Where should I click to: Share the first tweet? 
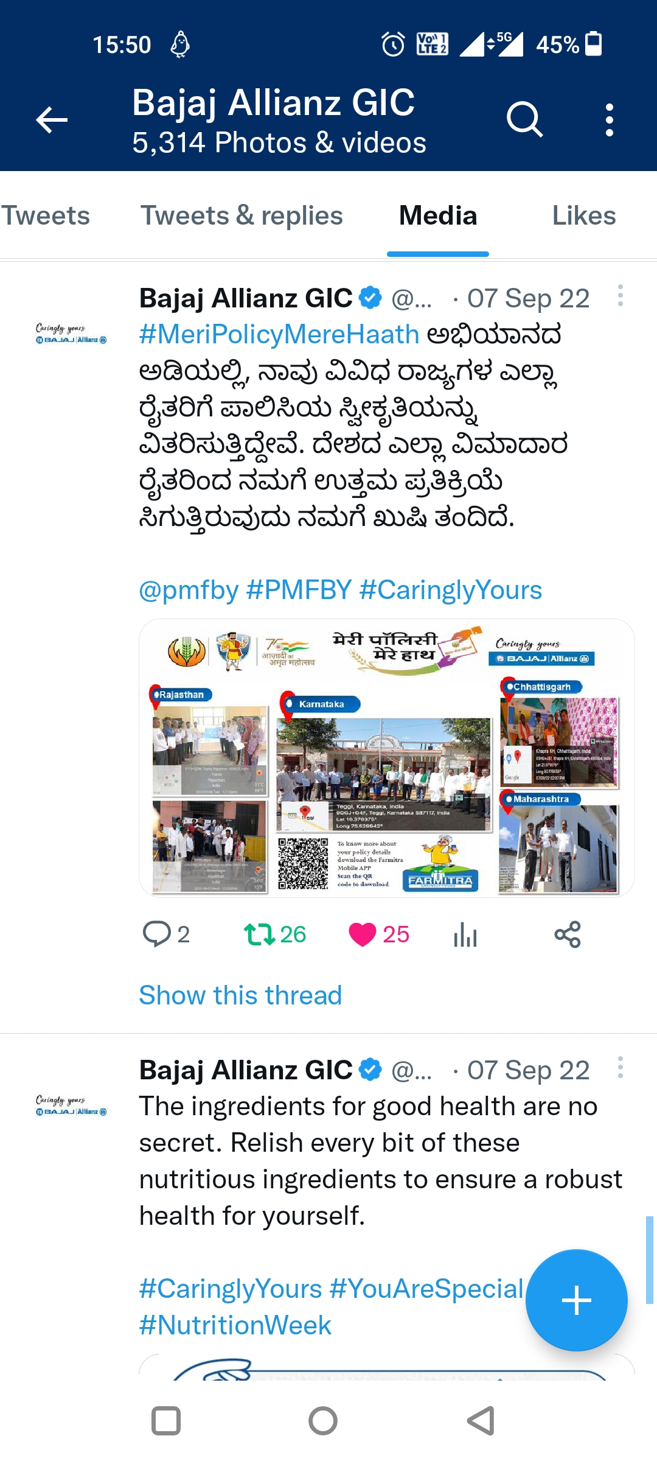click(568, 934)
